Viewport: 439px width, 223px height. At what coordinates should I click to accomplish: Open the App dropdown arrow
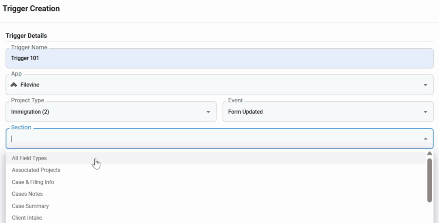click(425, 85)
